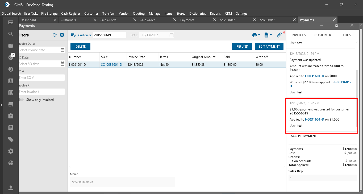
Task: Switch to the INVOICES tab
Action: [298, 35]
